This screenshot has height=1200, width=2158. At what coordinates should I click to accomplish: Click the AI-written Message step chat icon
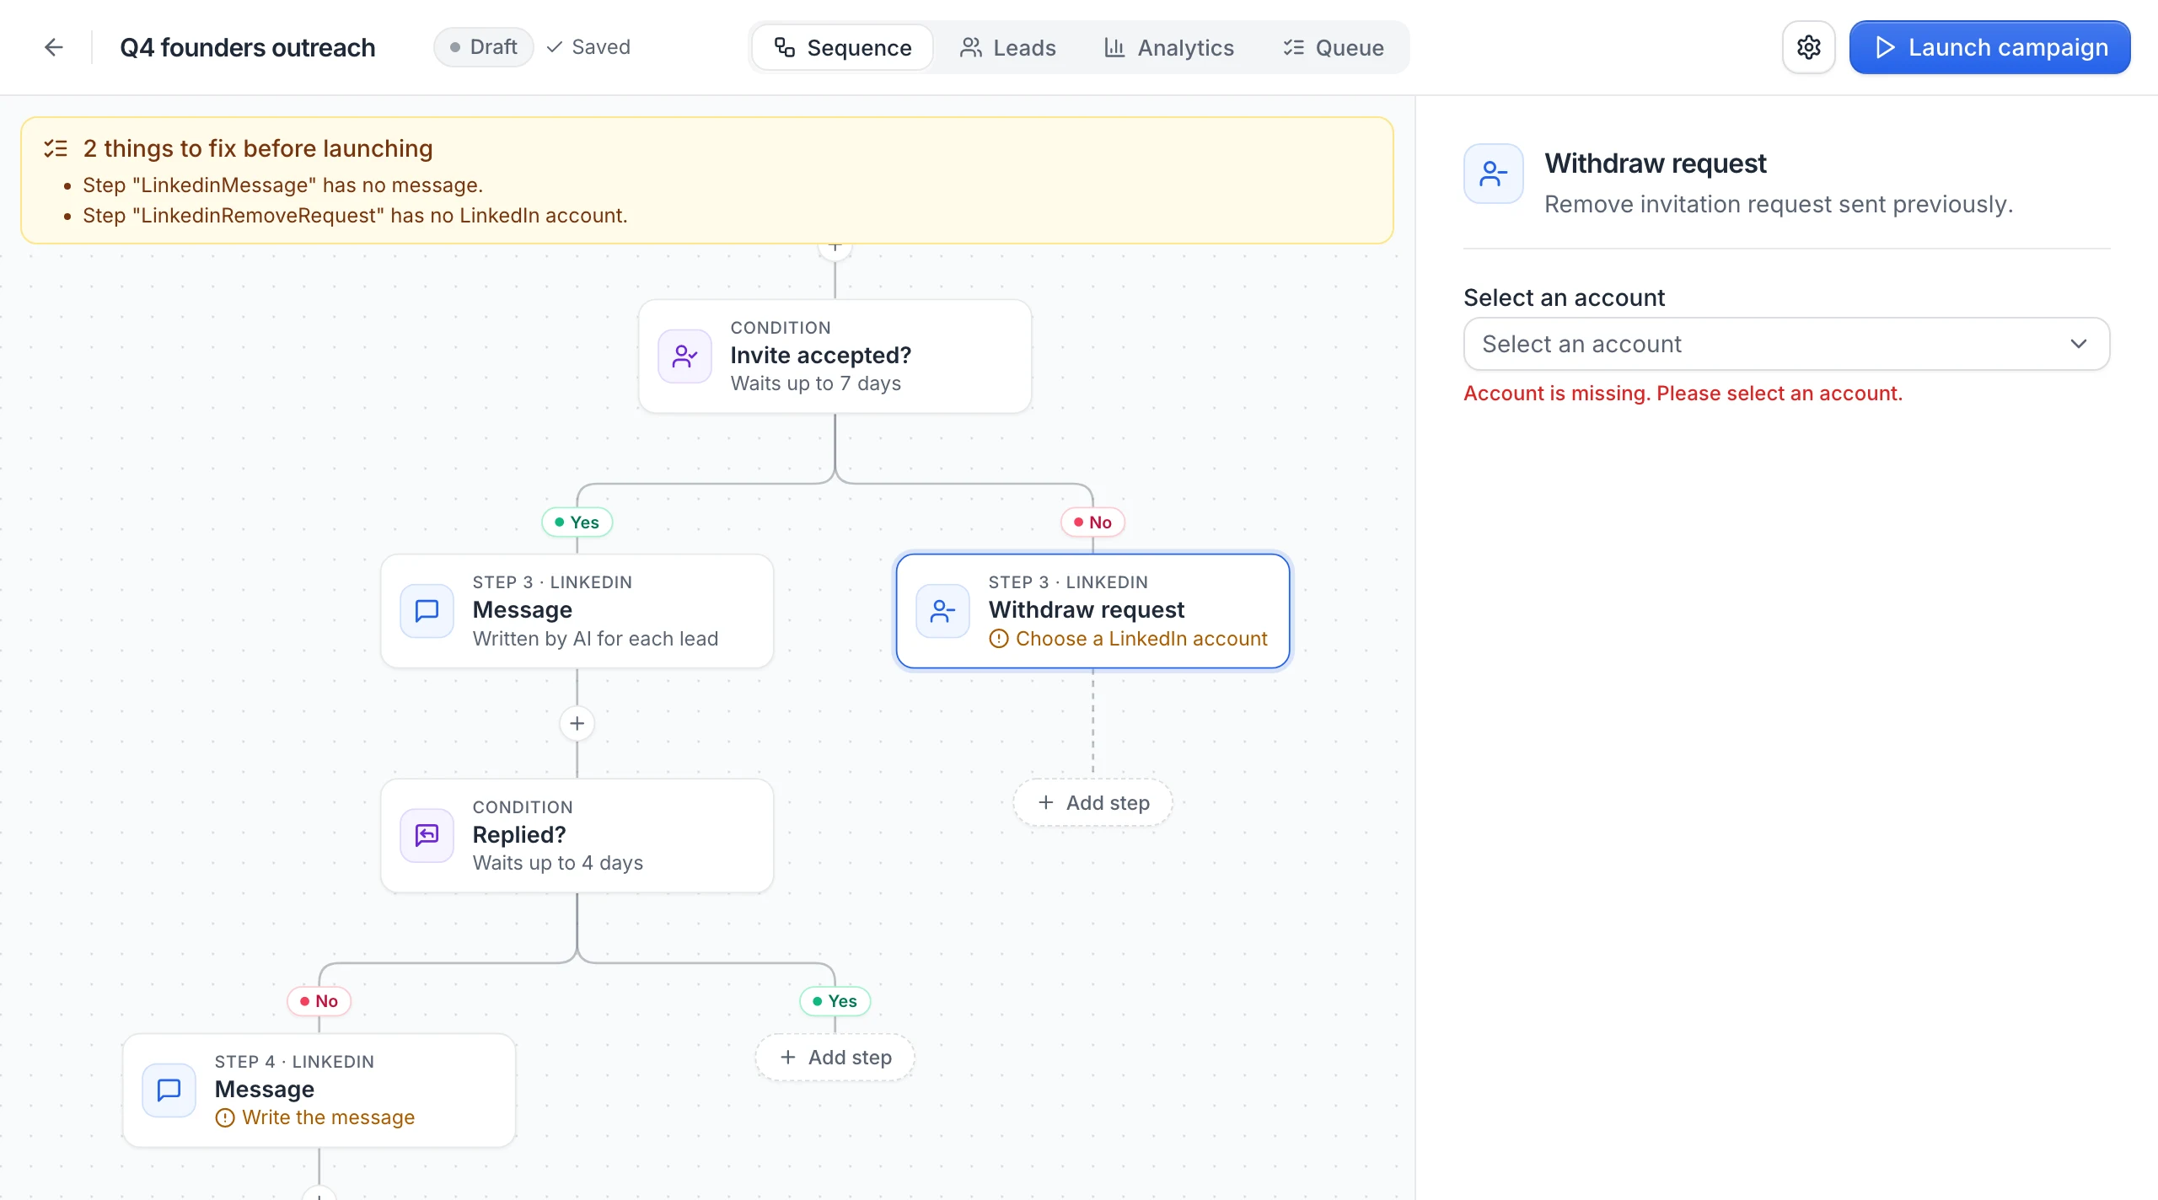point(427,611)
